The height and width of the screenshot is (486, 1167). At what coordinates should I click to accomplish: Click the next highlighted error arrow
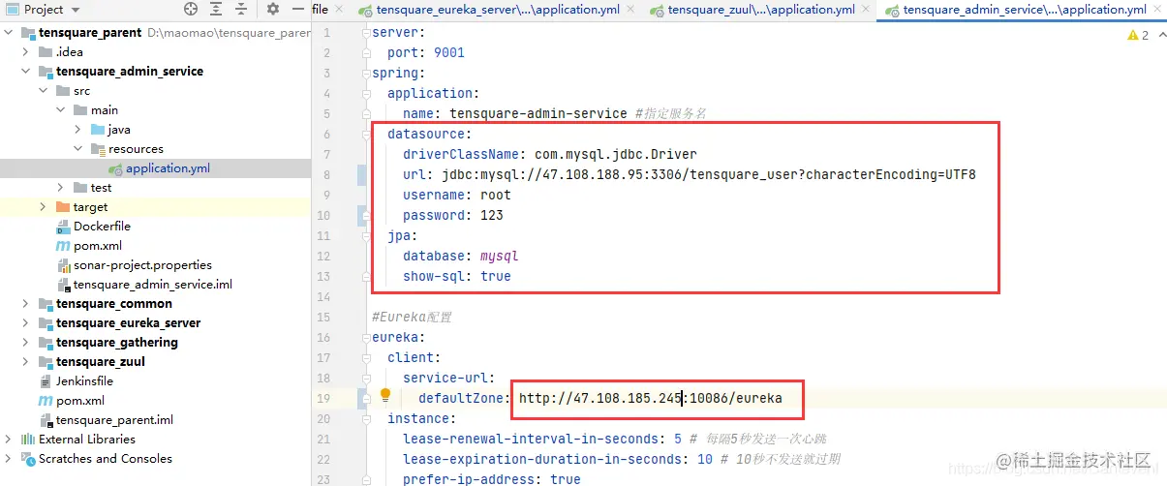pos(1160,35)
